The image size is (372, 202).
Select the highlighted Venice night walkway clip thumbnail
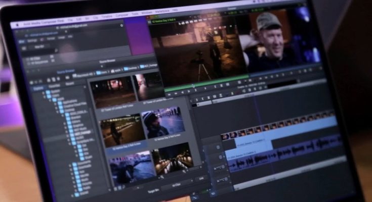(x=122, y=130)
